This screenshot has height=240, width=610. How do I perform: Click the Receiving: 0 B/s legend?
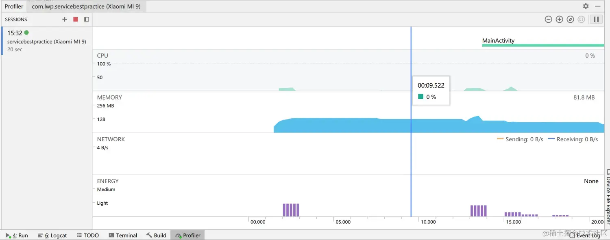click(x=573, y=139)
